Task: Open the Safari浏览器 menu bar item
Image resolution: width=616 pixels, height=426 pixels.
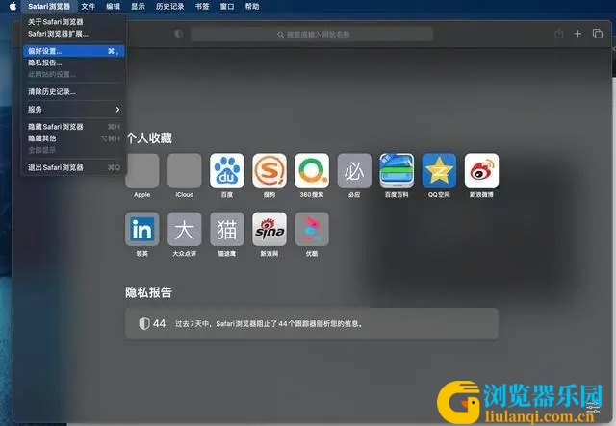Action: point(49,7)
